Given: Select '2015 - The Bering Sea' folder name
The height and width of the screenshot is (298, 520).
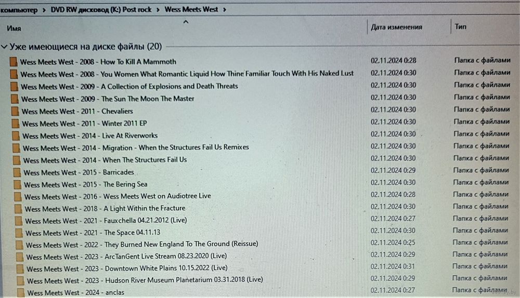Looking at the screenshot, I should point(86,184).
